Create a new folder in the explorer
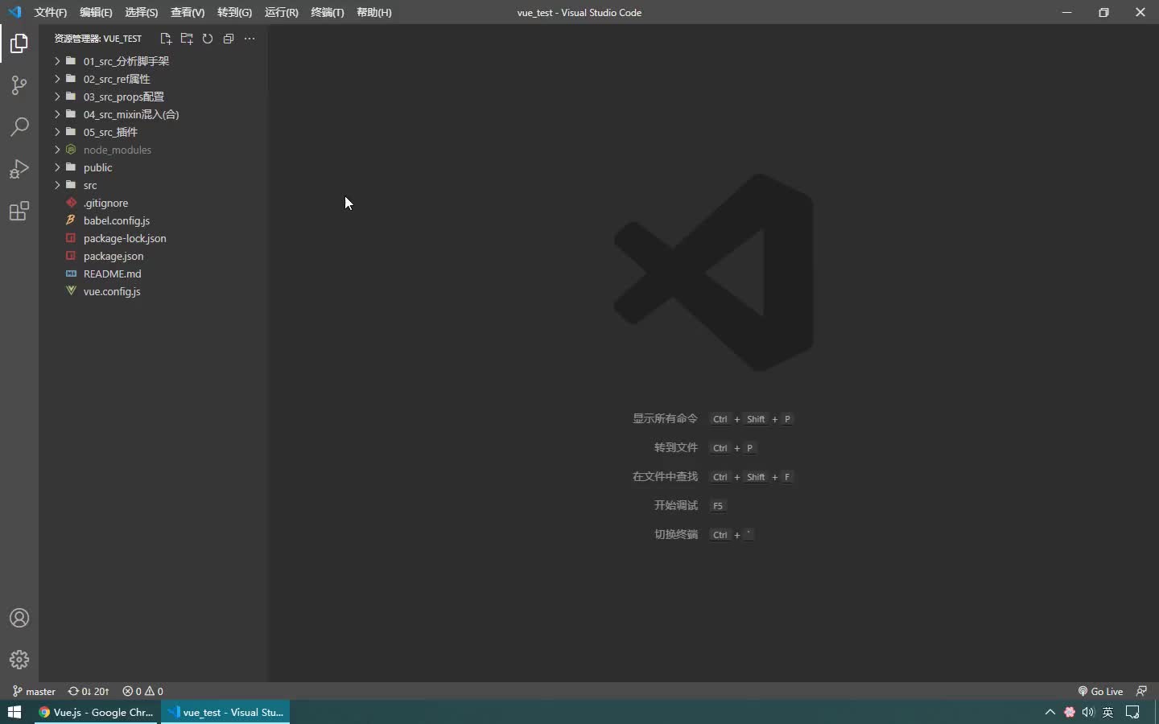The width and height of the screenshot is (1159, 724). [x=187, y=39]
